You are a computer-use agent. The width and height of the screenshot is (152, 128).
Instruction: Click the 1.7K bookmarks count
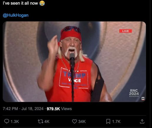[x=116, y=122]
